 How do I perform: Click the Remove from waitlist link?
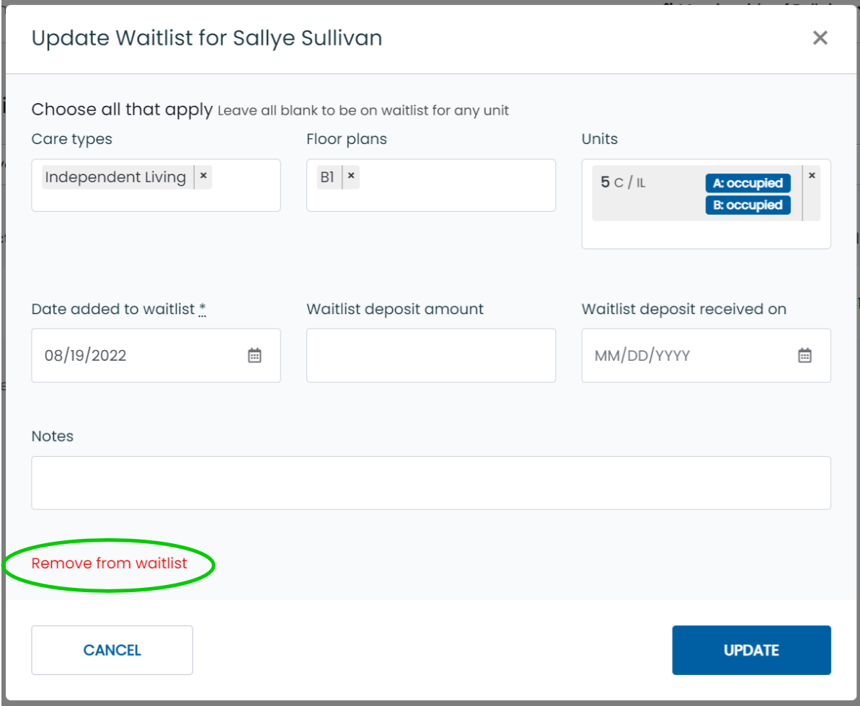[x=109, y=563]
